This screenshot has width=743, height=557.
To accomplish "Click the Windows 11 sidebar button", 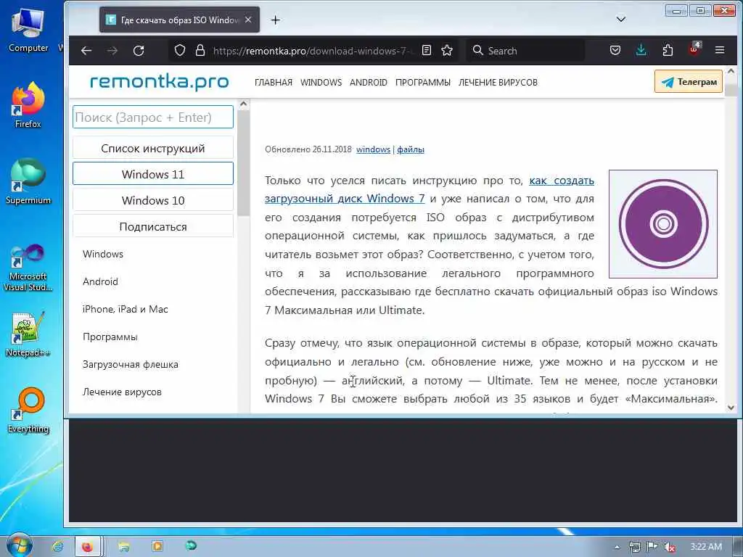I will tap(153, 174).
